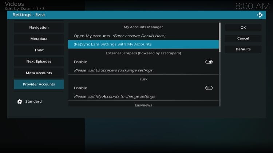Open the Navigation settings category
This screenshot has width=273, height=153.
39,28
